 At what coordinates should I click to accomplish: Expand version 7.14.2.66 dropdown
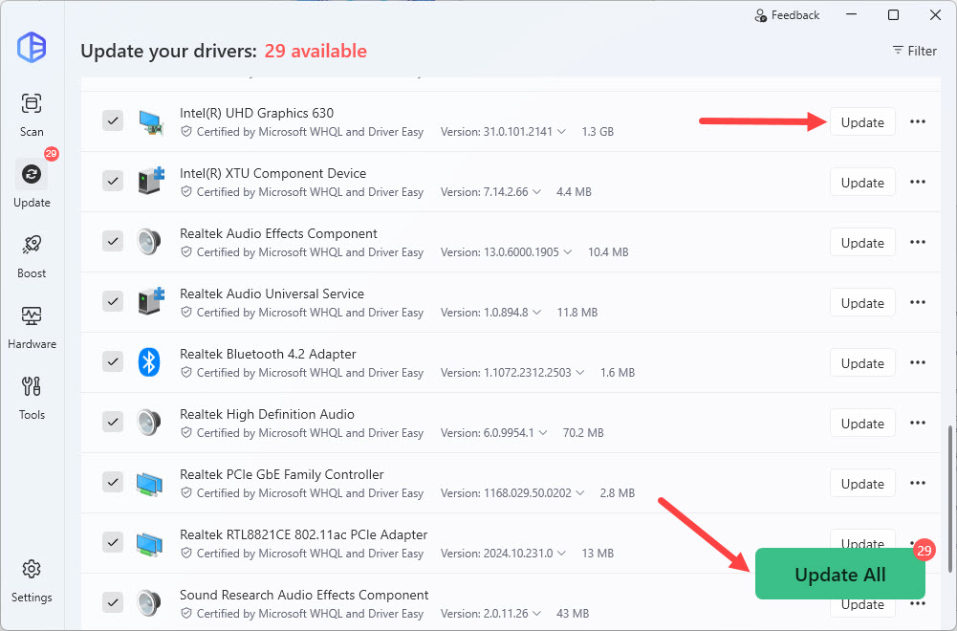pos(536,191)
